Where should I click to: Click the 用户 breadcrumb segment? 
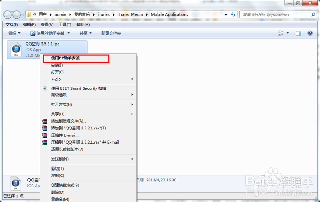[x=43, y=15]
